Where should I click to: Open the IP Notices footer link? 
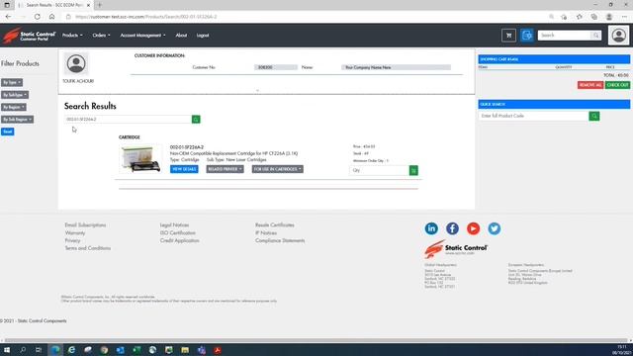pos(266,233)
